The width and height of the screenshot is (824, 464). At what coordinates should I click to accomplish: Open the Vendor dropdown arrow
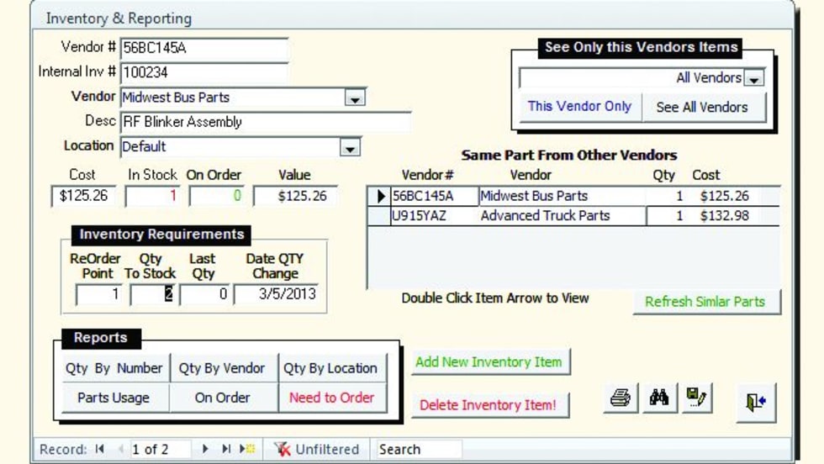(355, 98)
